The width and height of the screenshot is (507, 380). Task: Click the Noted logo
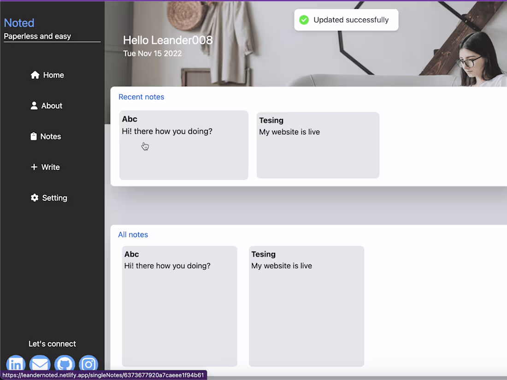click(19, 23)
